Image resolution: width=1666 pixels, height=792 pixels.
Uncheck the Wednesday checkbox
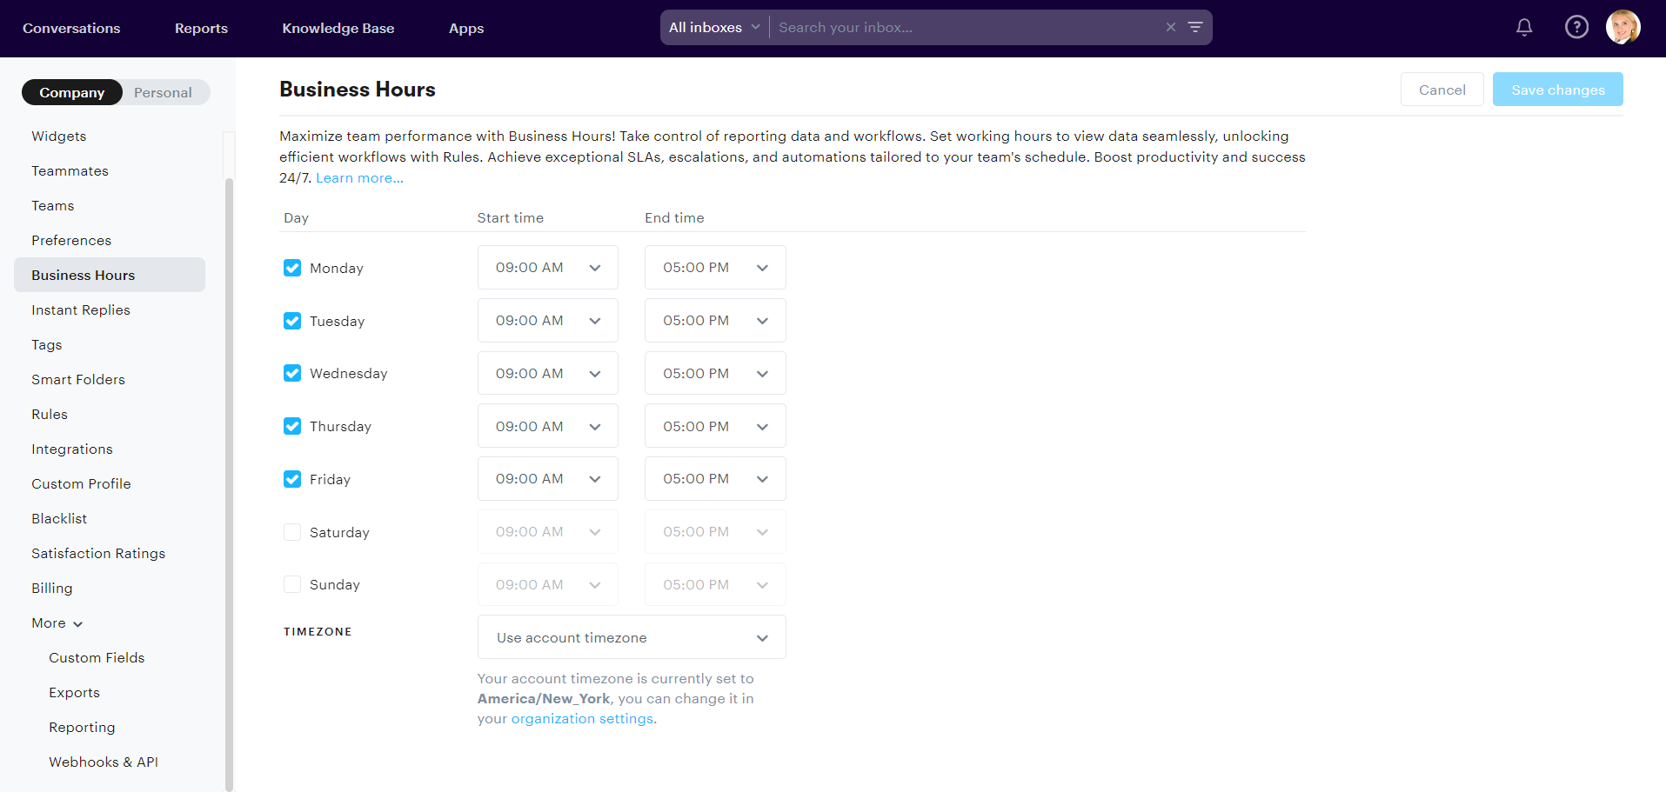(292, 373)
